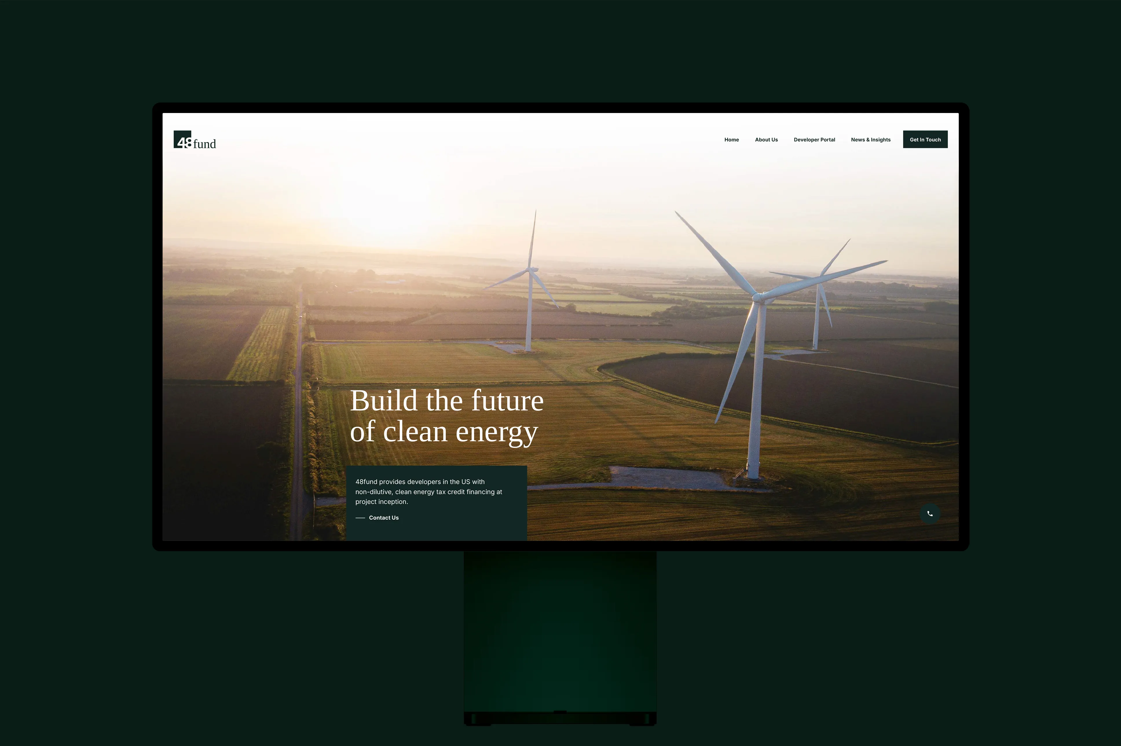Click the 48 square logo mark
This screenshot has height=746, width=1121.
click(x=182, y=139)
